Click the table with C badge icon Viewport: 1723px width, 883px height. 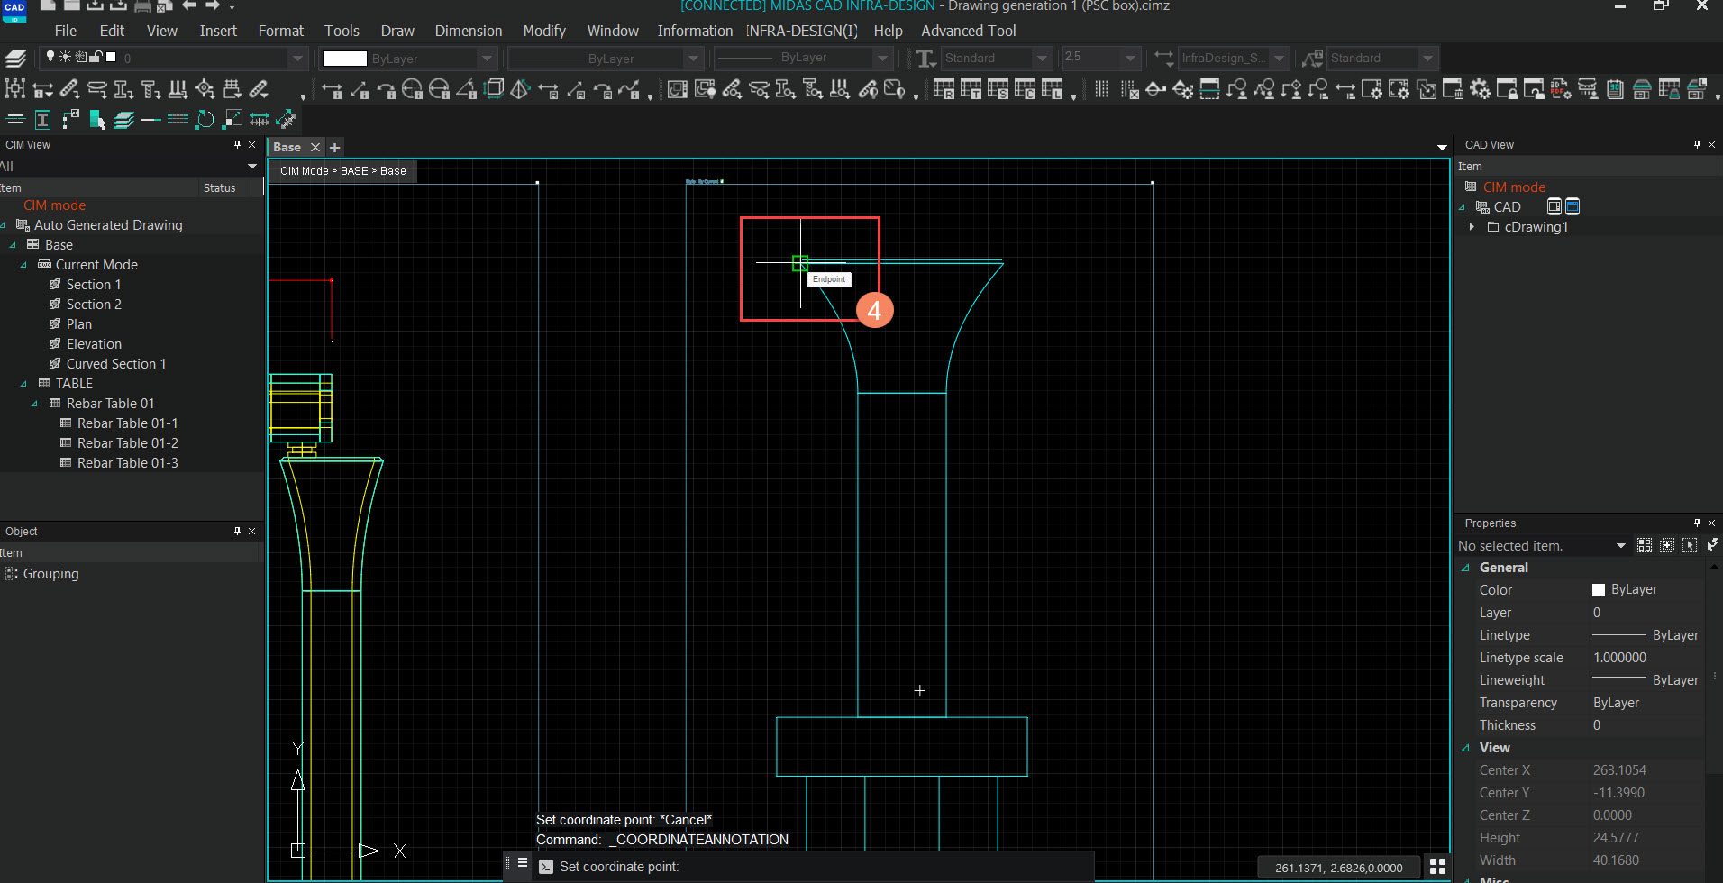pyautogui.click(x=1025, y=89)
